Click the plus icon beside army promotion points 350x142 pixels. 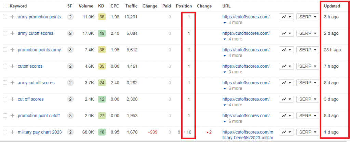pos(12,17)
